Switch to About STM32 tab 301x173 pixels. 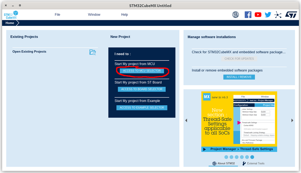click(223, 163)
